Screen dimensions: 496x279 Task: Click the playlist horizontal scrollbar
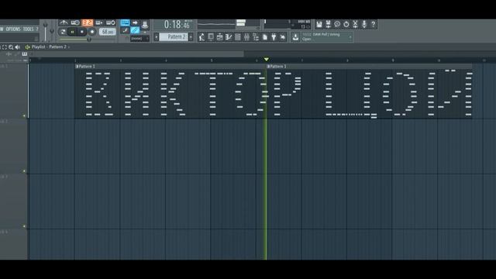pos(136,54)
